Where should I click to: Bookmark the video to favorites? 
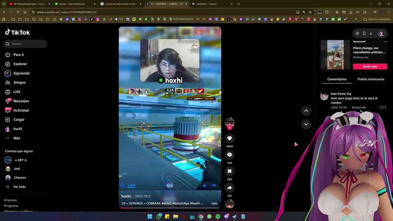coord(229,171)
